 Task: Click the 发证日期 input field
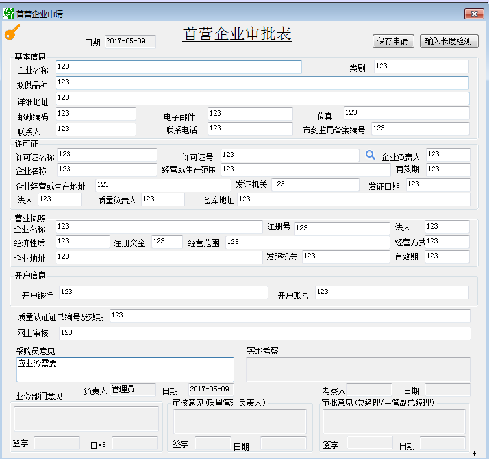(438, 184)
